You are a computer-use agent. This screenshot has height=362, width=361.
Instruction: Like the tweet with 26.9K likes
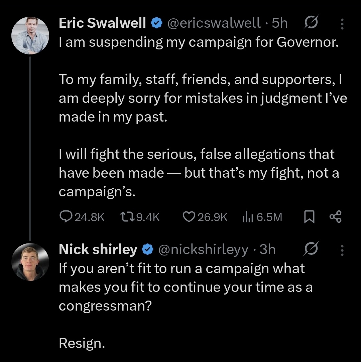coord(189,217)
